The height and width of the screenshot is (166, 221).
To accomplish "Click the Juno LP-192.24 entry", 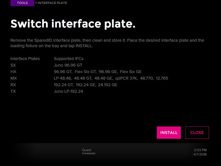I will point(68,91).
